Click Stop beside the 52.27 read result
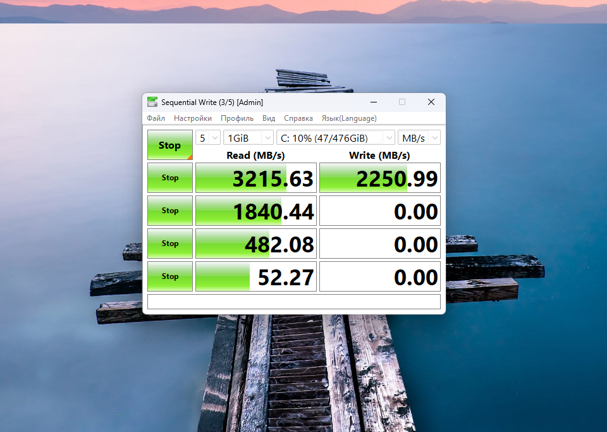This screenshot has width=607, height=432. click(170, 276)
